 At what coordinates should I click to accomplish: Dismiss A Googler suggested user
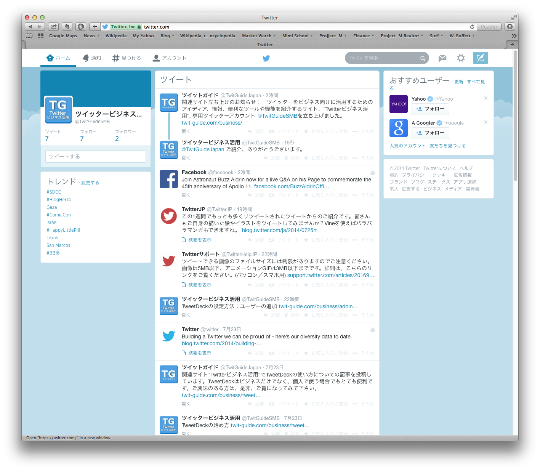tap(486, 122)
